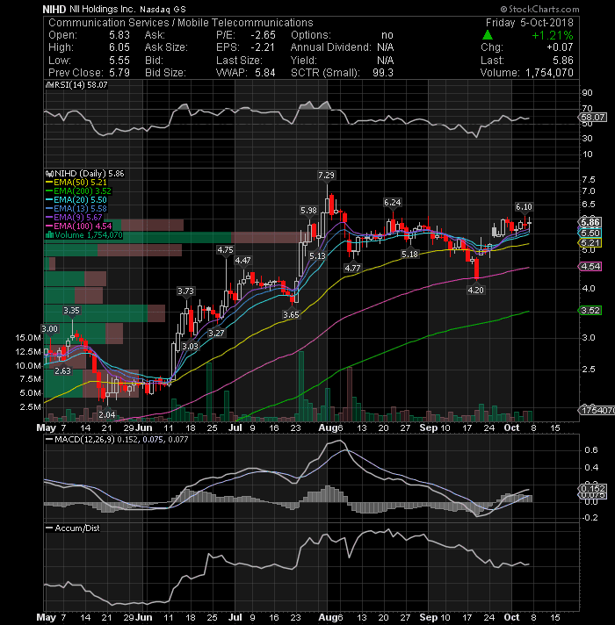Click the Accum/Dist indicator label

[x=73, y=528]
